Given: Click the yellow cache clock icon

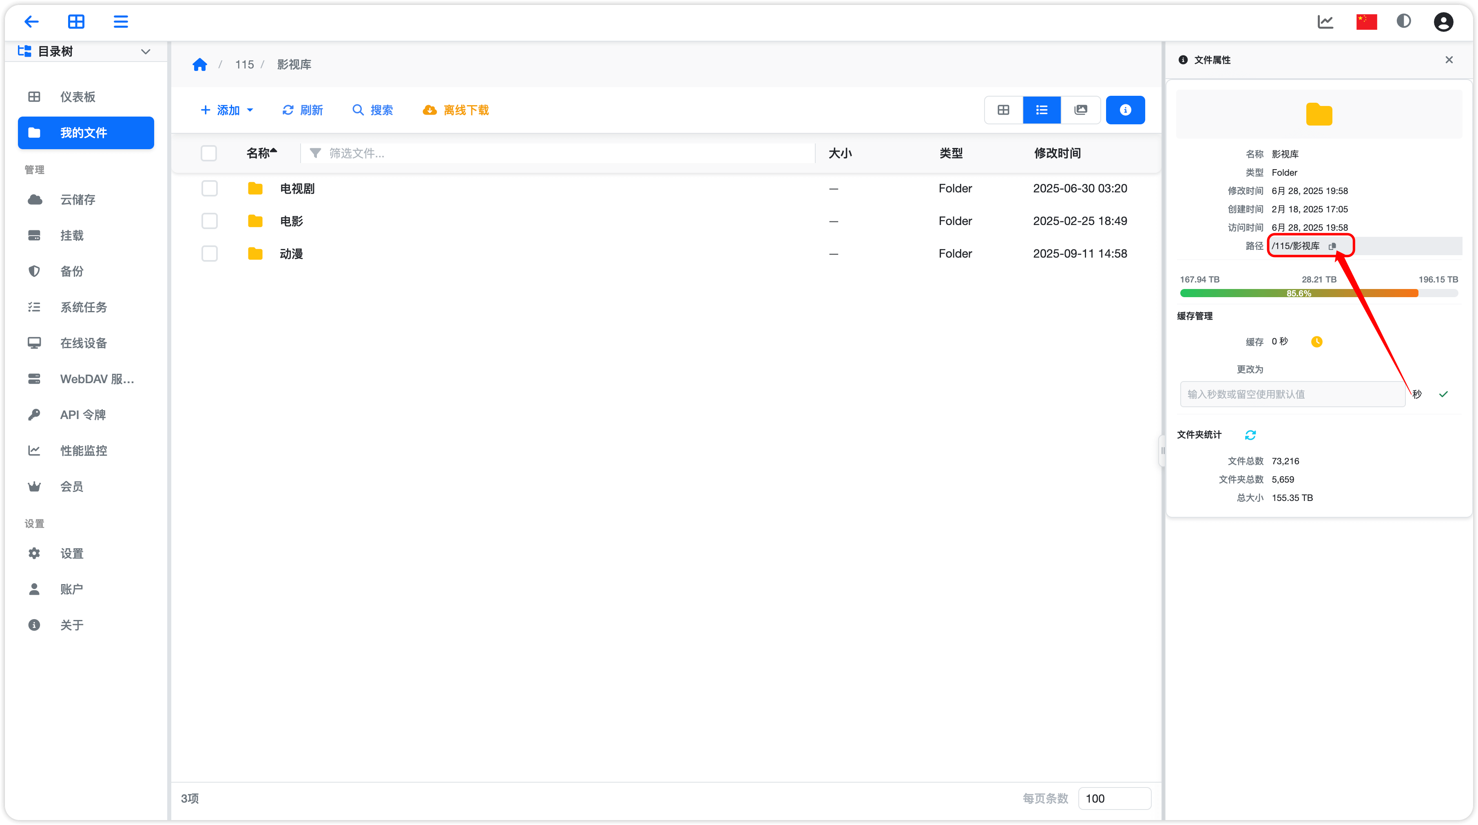Looking at the screenshot, I should 1316,342.
